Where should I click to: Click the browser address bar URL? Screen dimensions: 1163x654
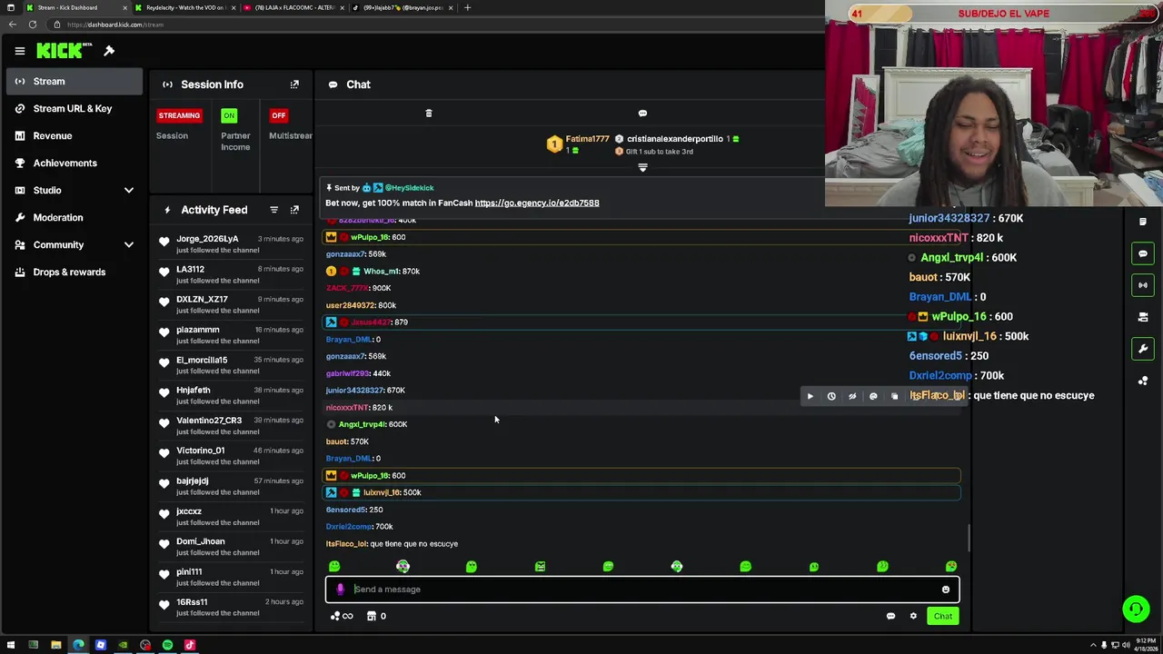coord(114,25)
